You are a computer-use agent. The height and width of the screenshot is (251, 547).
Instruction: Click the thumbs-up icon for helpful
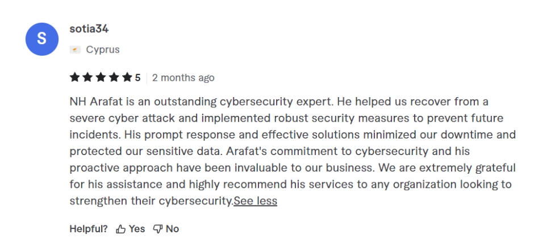120,229
